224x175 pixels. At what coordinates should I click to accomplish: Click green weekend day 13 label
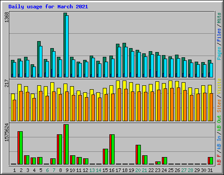(92, 170)
